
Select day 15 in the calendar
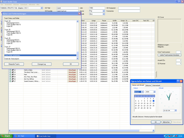pyautogui.click(x=145, y=103)
